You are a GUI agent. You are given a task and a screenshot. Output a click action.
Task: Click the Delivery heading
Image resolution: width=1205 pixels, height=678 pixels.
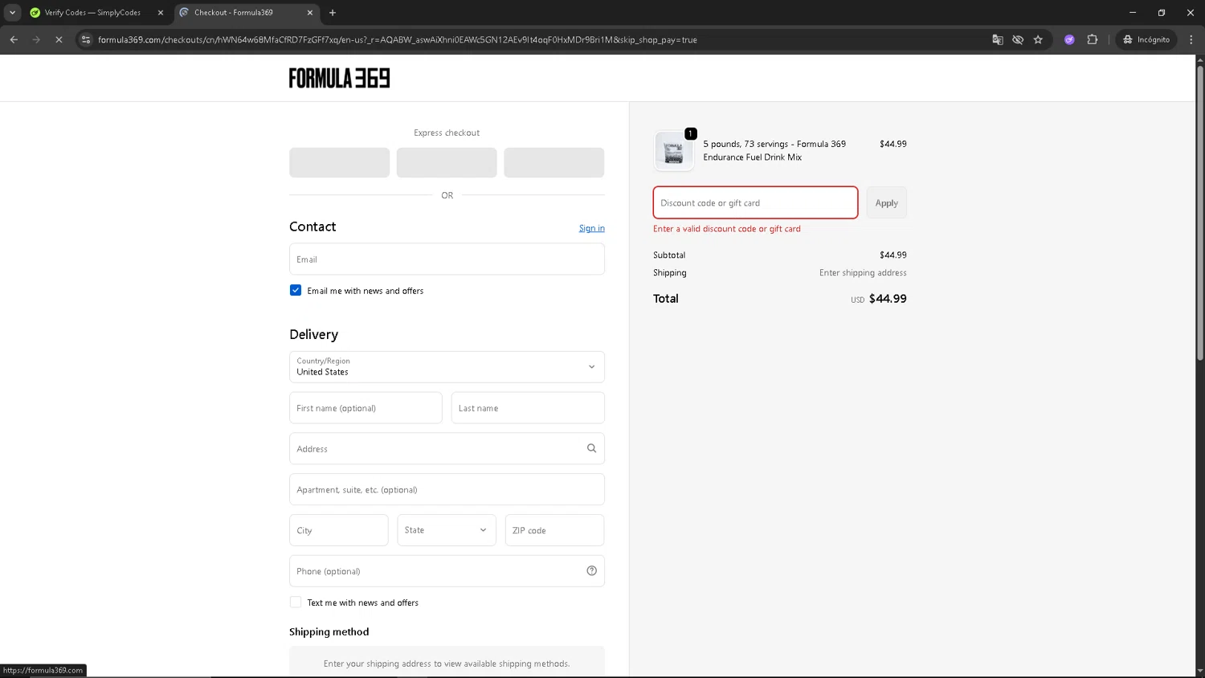pos(313,334)
